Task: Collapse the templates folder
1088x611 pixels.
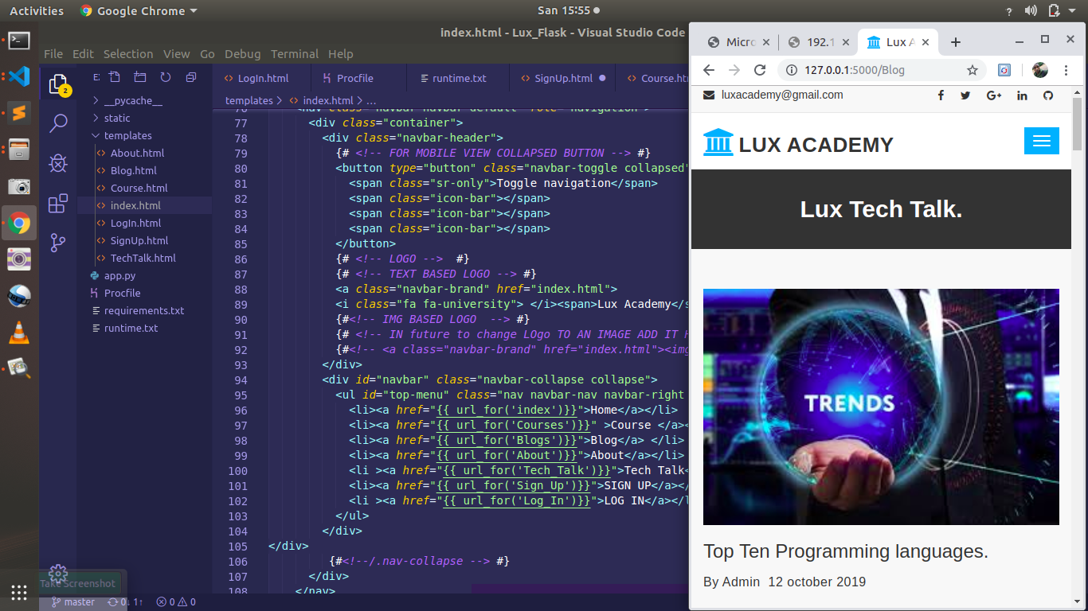Action: click(127, 136)
